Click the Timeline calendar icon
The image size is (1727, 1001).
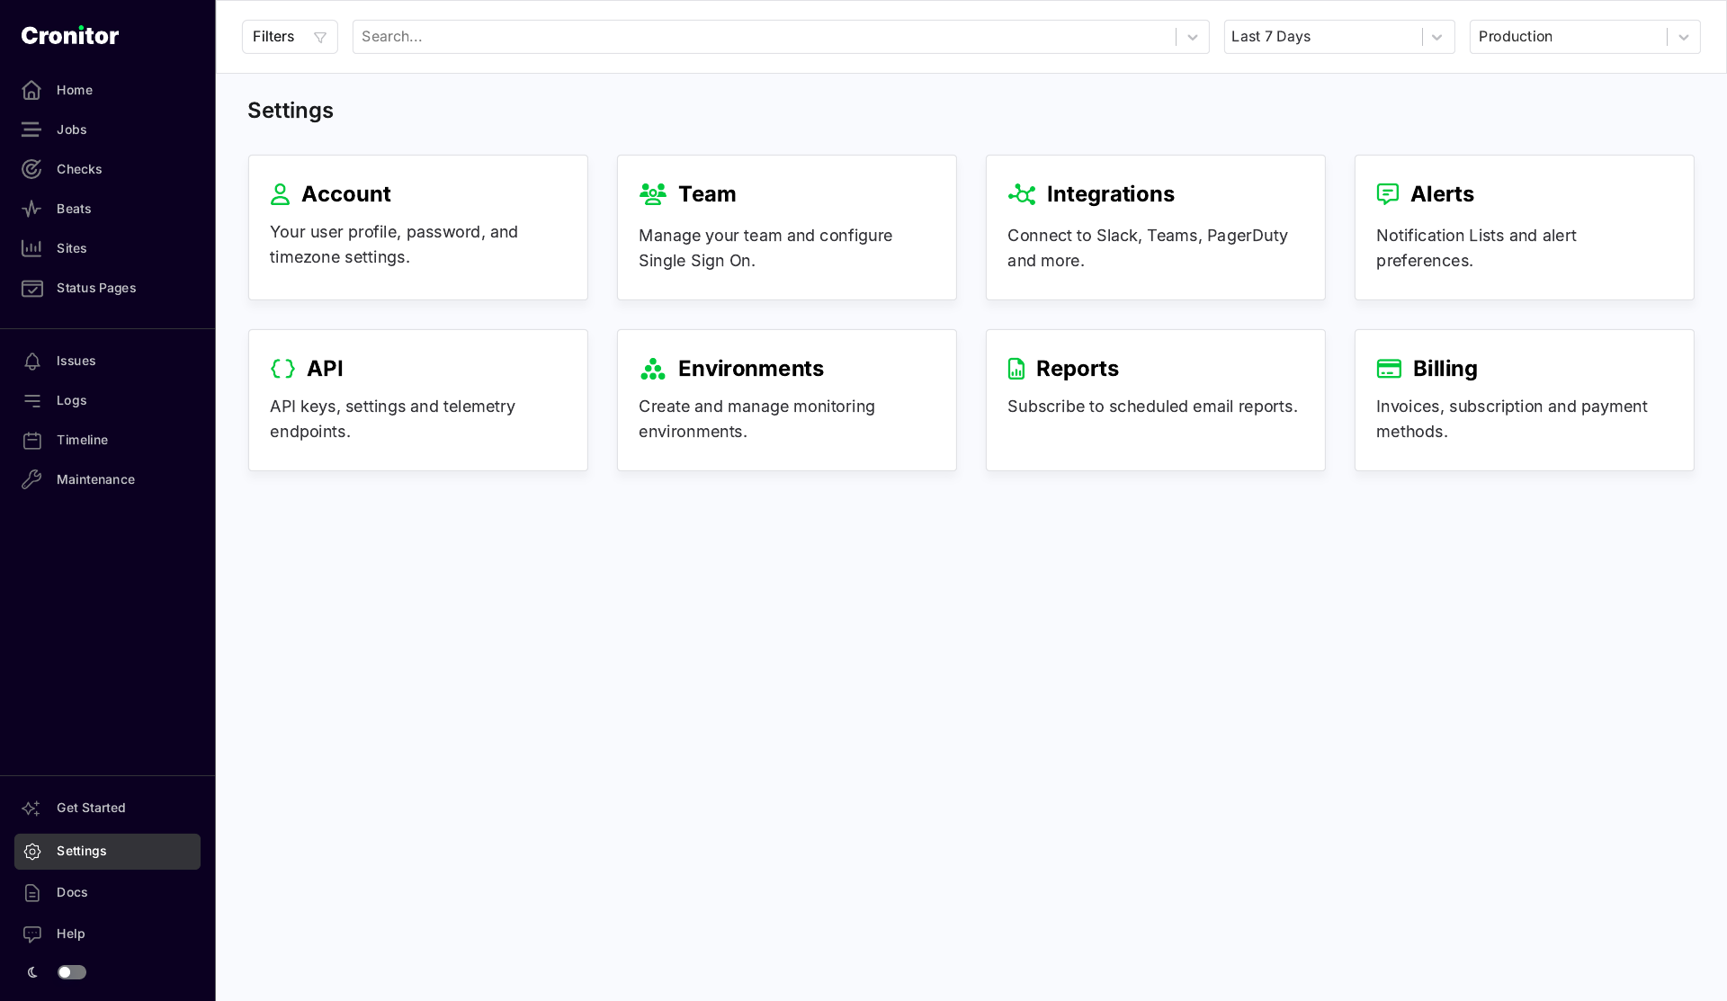point(32,440)
